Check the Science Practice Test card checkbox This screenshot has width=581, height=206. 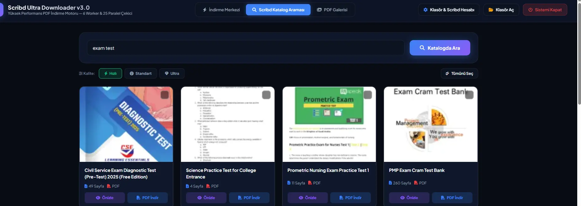[266, 95]
